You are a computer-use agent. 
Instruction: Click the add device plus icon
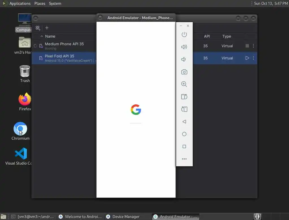click(47, 28)
